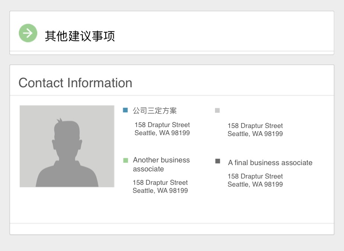Select the street address under 公司三定方案
The height and width of the screenshot is (251, 344).
(x=162, y=125)
